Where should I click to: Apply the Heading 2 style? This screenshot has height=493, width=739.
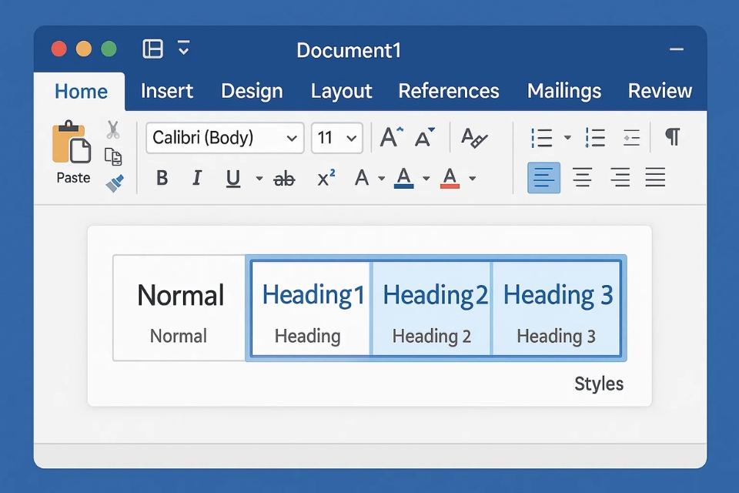click(432, 308)
